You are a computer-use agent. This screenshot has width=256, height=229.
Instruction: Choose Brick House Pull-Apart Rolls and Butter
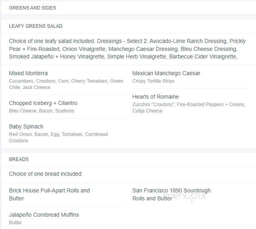tap(49, 194)
